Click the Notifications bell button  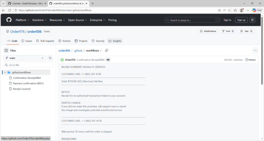point(208,31)
